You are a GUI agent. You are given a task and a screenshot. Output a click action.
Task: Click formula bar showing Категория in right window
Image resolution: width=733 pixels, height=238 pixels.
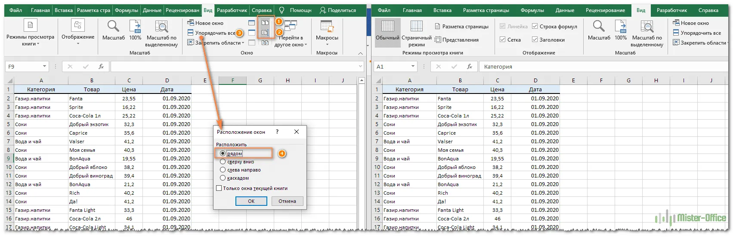(x=604, y=66)
